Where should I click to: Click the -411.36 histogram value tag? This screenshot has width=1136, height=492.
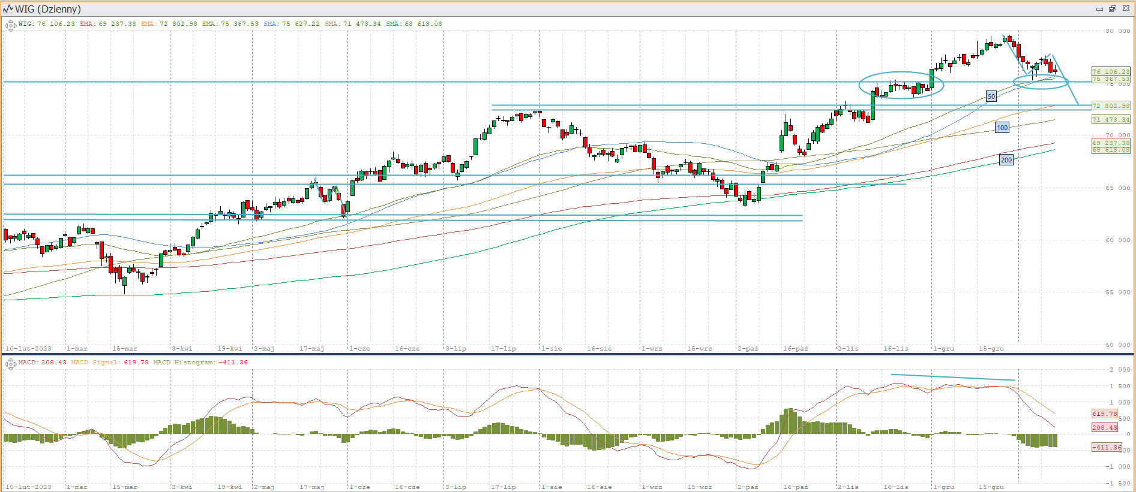tap(1106, 447)
